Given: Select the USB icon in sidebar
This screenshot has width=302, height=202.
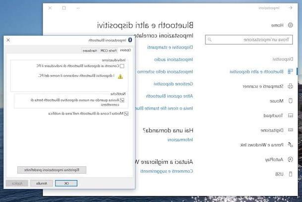Looking at the screenshot, I should (x=291, y=174).
